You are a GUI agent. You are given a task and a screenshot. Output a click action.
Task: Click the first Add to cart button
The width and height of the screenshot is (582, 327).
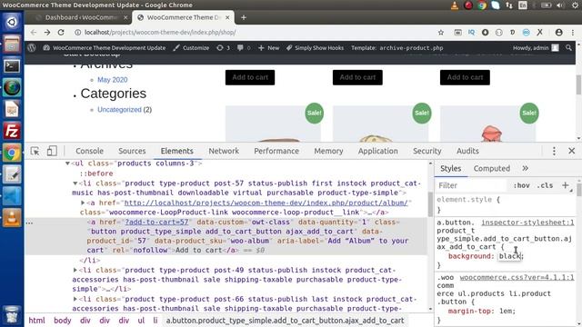coord(250,77)
